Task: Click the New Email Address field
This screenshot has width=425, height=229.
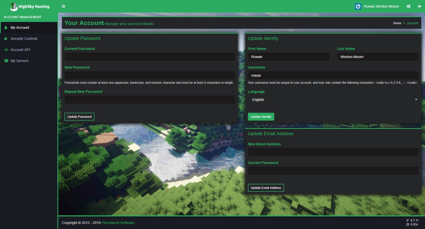Action: pos(333,152)
